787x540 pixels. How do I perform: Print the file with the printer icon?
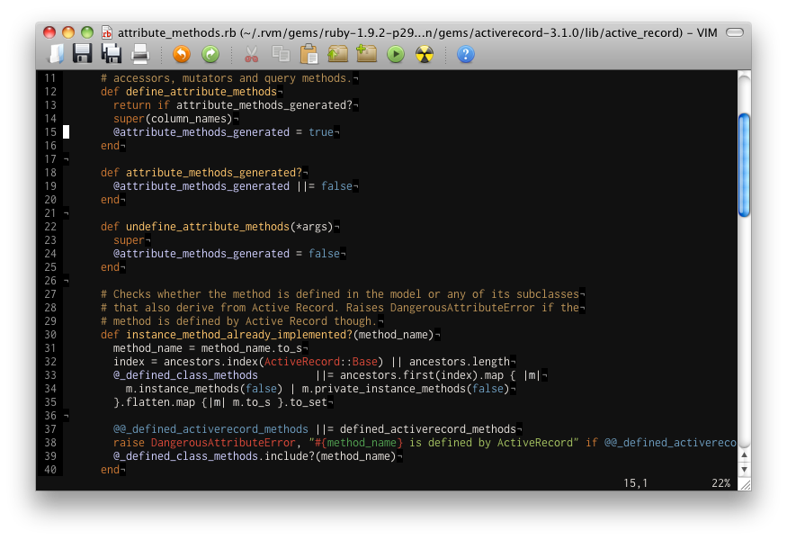[140, 54]
